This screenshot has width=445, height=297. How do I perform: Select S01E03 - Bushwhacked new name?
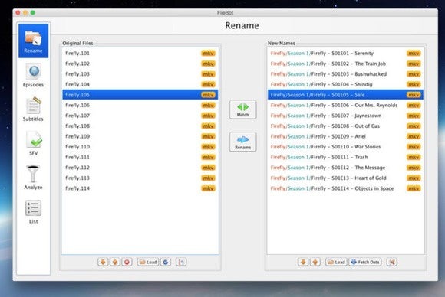click(345, 74)
